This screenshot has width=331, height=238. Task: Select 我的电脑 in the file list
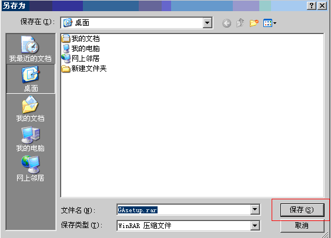point(81,49)
